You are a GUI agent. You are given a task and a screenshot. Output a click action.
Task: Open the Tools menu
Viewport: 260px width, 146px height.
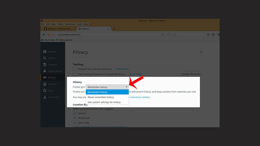[79, 24]
